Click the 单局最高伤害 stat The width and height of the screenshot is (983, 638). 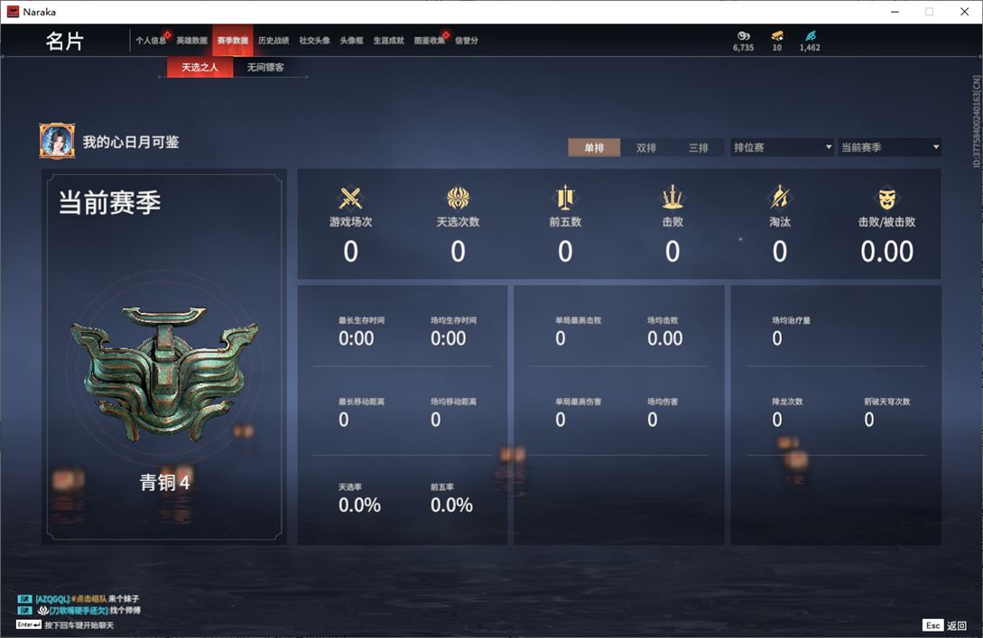click(x=578, y=412)
